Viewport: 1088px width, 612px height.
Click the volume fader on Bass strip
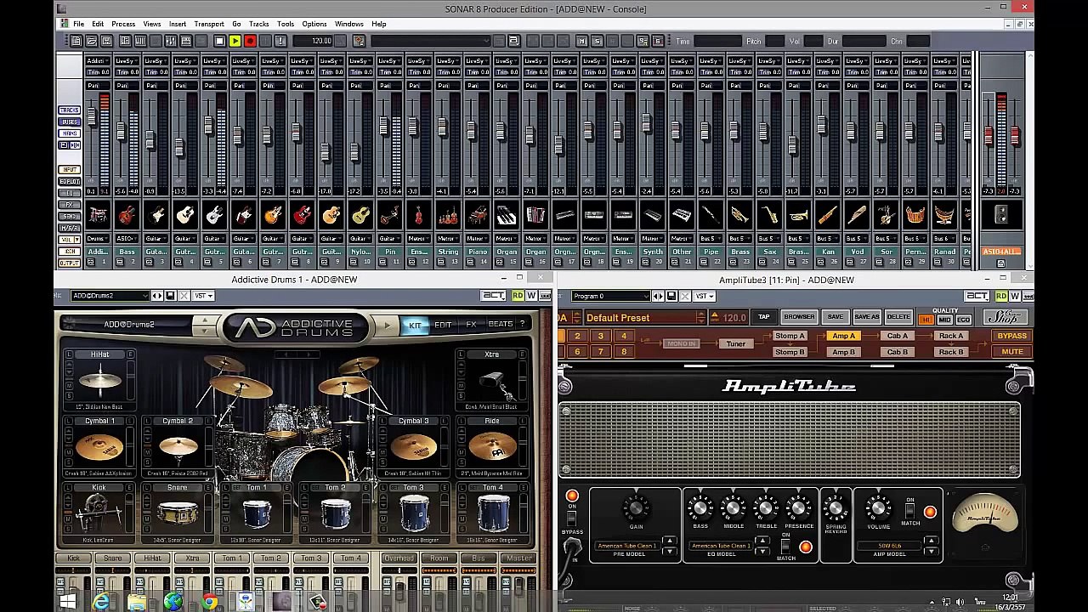tap(121, 131)
